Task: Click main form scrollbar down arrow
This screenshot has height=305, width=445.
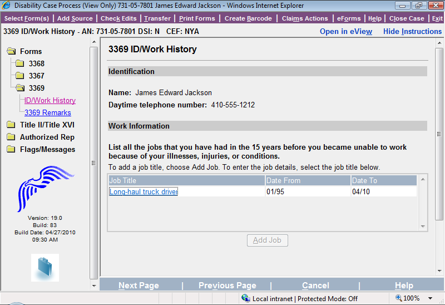Action: coord(439,271)
